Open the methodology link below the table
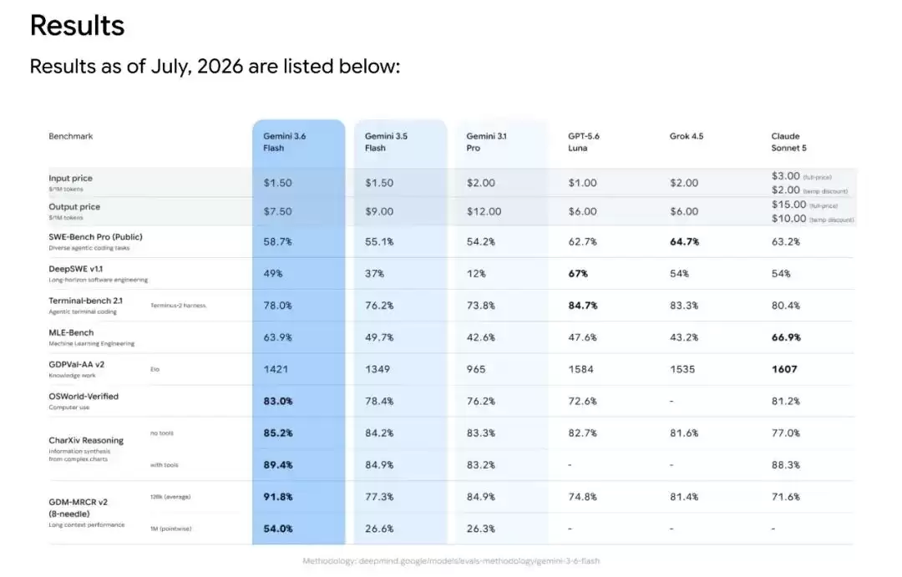This screenshot has width=902, height=577. (451, 561)
